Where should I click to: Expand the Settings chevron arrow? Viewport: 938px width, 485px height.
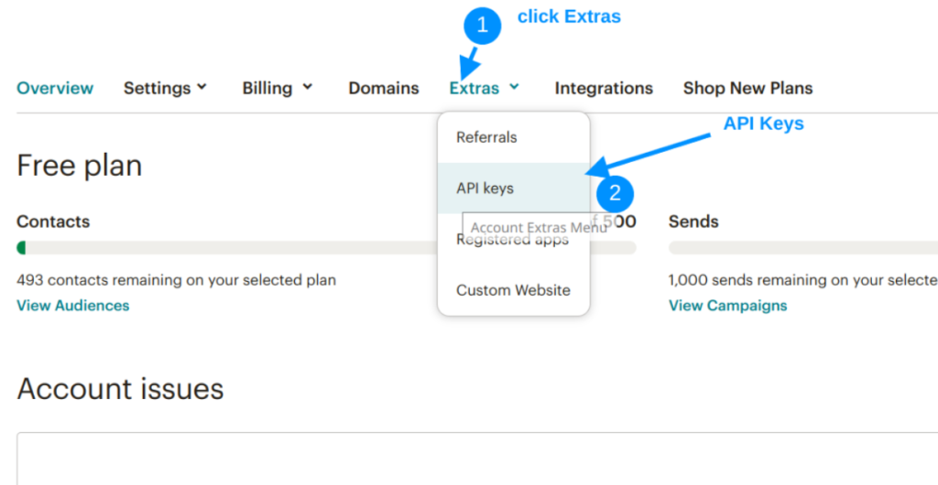[202, 87]
